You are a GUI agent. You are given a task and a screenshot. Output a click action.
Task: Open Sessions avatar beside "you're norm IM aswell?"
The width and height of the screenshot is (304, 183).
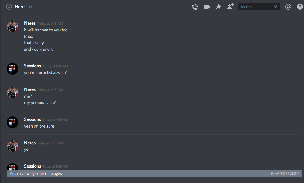point(13,69)
